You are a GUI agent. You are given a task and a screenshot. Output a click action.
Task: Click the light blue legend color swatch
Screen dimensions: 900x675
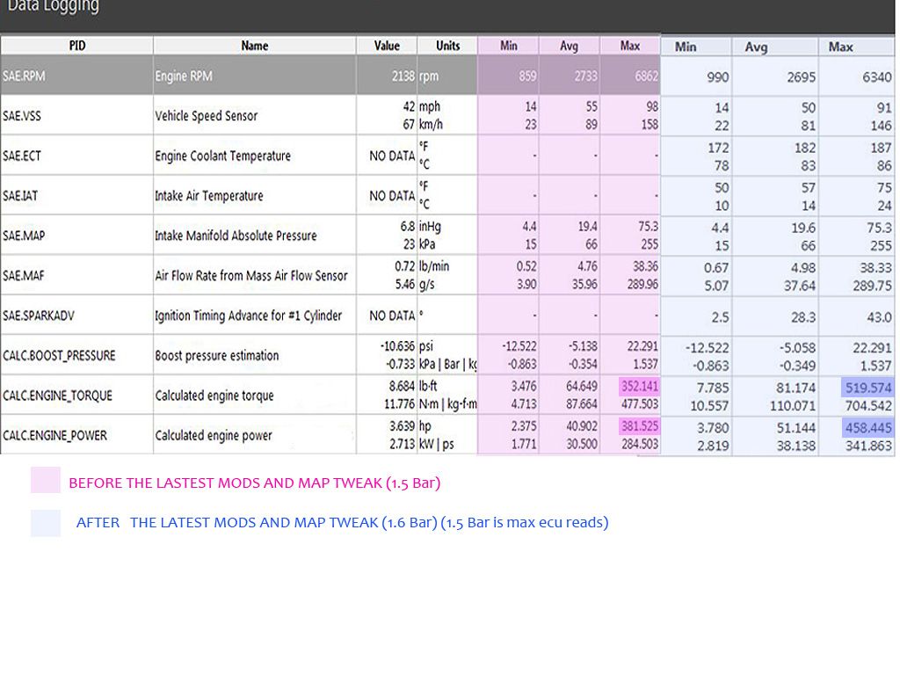[x=46, y=523]
